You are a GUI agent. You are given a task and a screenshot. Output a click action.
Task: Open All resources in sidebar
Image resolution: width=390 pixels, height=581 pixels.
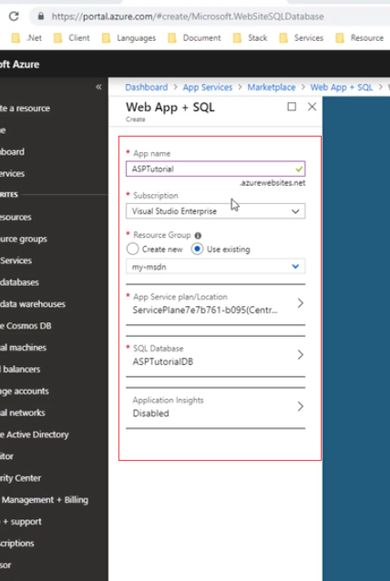pyautogui.click(x=15, y=217)
